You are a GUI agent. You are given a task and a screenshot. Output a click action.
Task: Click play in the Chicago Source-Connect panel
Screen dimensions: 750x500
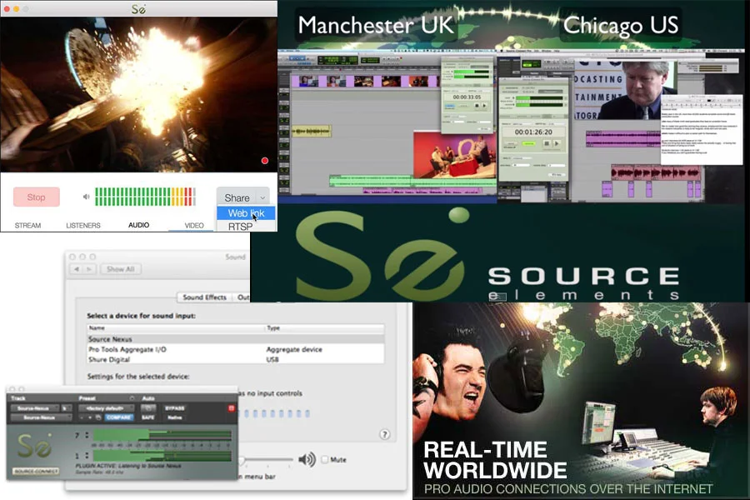(x=557, y=143)
